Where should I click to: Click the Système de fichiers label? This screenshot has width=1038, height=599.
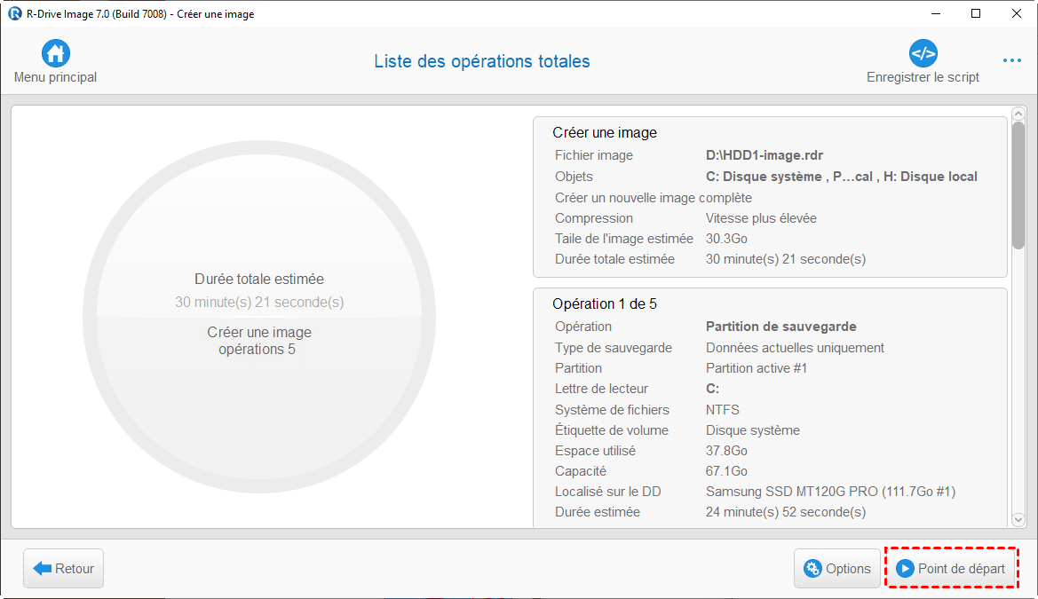pyautogui.click(x=612, y=410)
